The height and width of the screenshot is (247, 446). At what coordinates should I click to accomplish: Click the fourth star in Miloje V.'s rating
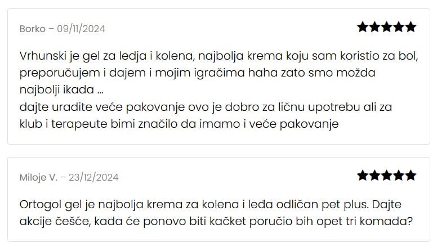(399, 176)
